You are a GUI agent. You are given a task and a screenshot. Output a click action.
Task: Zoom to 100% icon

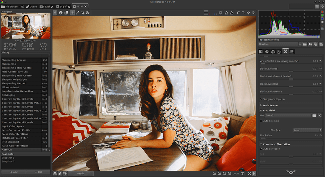(x=230, y=174)
